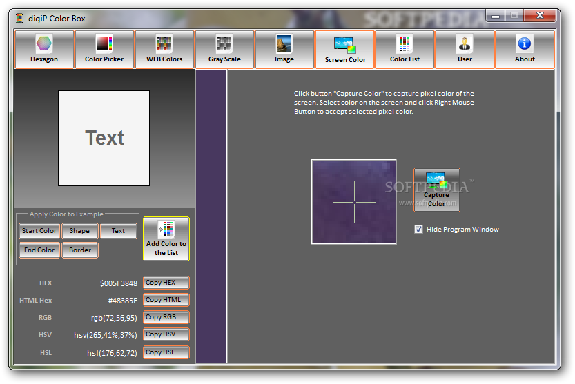Viewport: 575px width, 384px height.
Task: Click the Capture Color button
Action: [x=436, y=190]
